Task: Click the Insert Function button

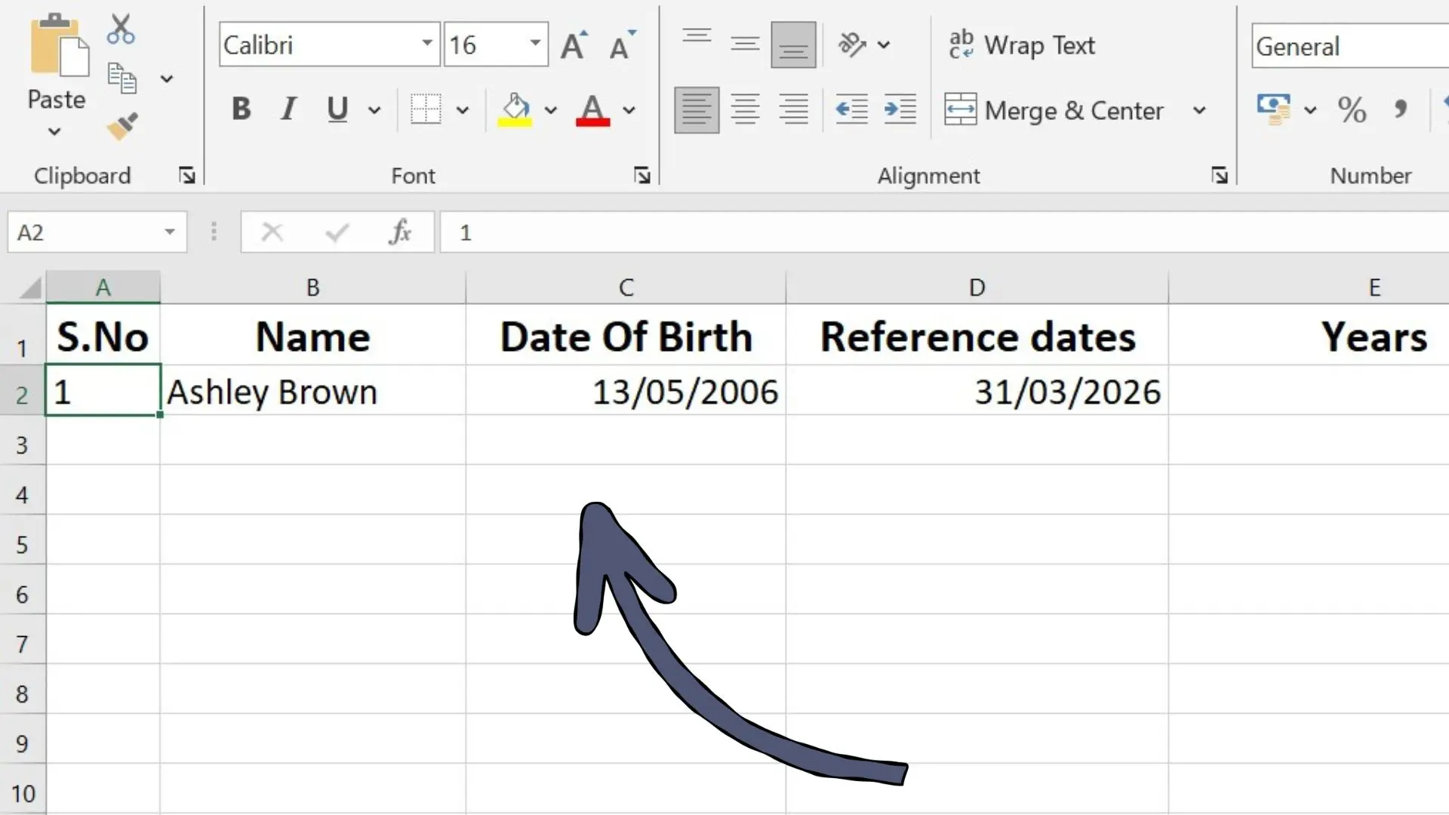Action: point(401,232)
